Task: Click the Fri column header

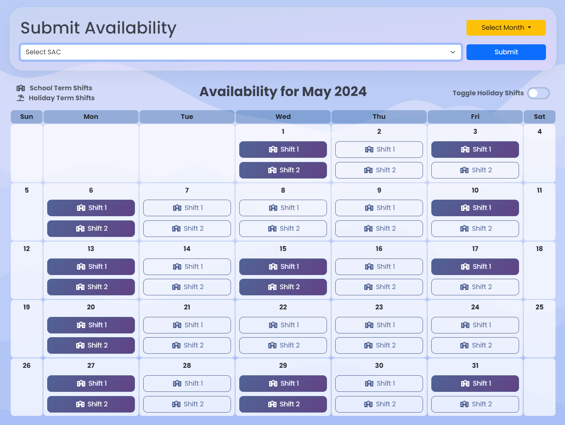Action: tap(475, 117)
